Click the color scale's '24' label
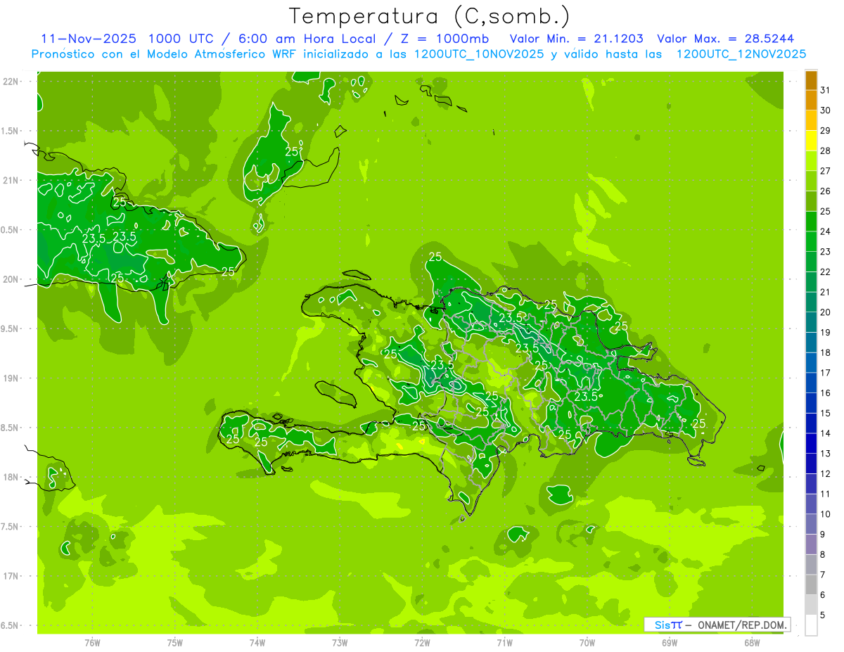The height and width of the screenshot is (652, 844). (x=826, y=231)
